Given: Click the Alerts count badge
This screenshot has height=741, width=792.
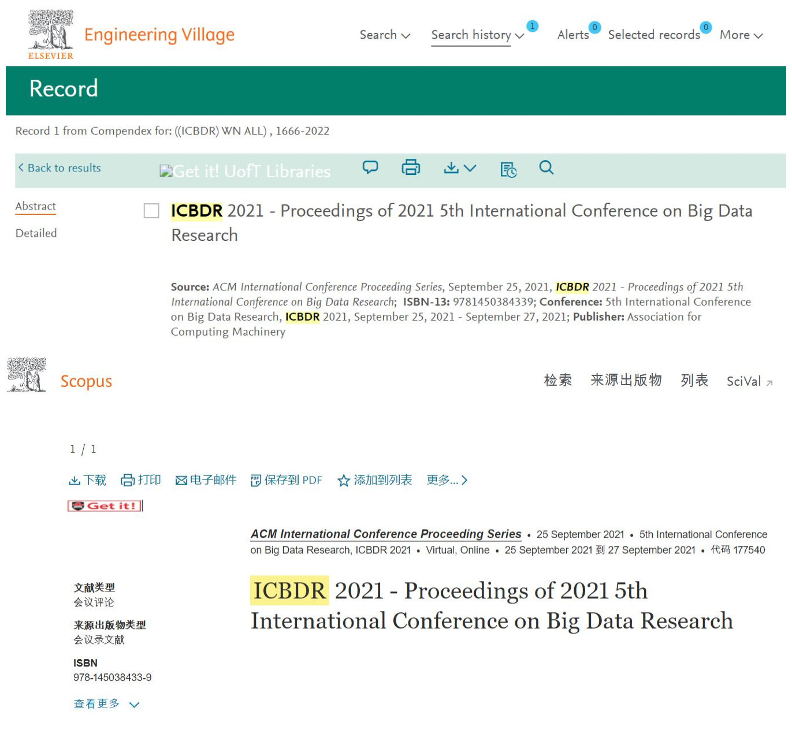Looking at the screenshot, I should [x=594, y=27].
